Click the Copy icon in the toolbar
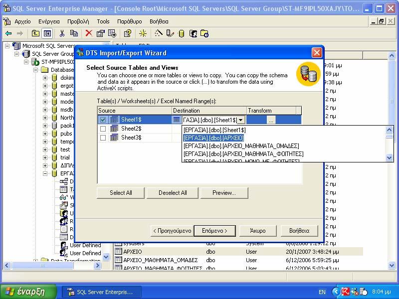The height and width of the screenshot is (299, 399). [74, 33]
